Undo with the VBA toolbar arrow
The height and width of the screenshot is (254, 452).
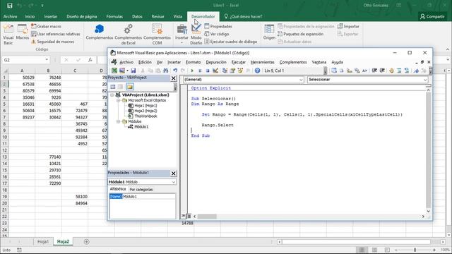(x=175, y=71)
